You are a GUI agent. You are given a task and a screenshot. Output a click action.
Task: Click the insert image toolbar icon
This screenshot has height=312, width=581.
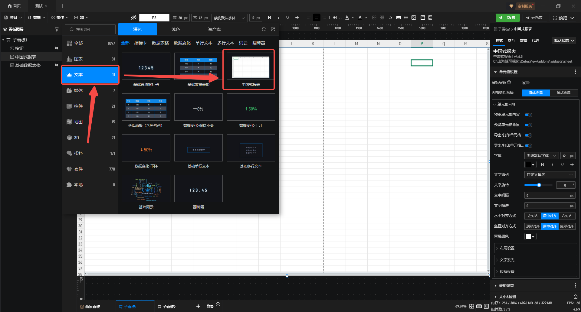(399, 18)
